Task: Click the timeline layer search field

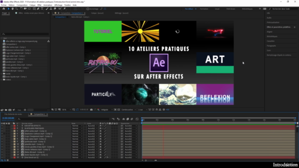Action: (63, 119)
